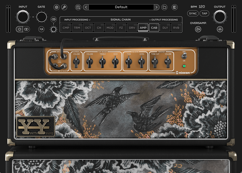242x173 pixels.
Task: Click the BPM value 120
Action: (x=202, y=6)
